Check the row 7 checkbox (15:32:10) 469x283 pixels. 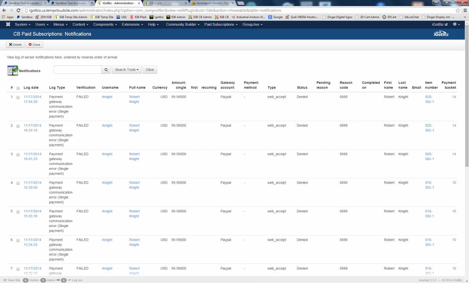coord(18,269)
